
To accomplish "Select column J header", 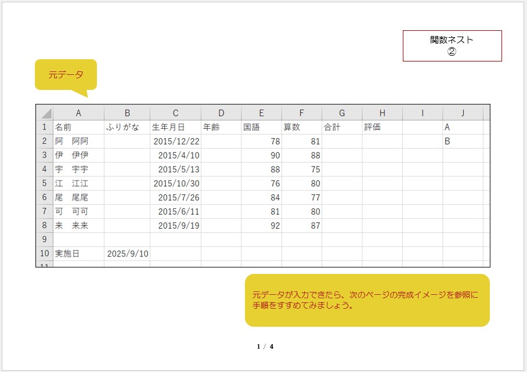I will [463, 113].
